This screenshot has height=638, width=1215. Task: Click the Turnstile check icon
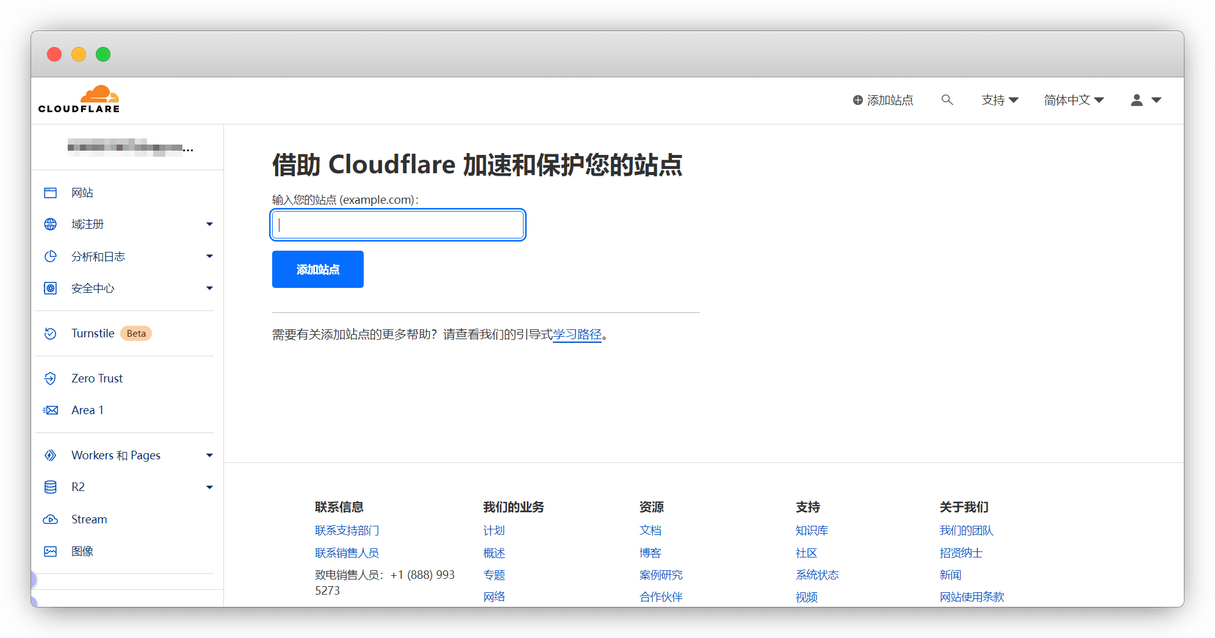[51, 334]
